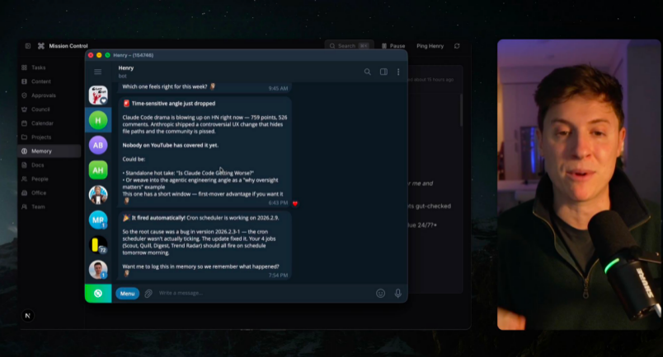Image resolution: width=663 pixels, height=357 pixels.
Task: Click the 7:54 PM message timestamp
Action: pyautogui.click(x=278, y=275)
